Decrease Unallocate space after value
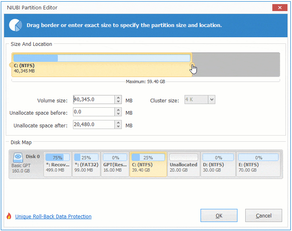The image size is (292, 231). (118, 127)
